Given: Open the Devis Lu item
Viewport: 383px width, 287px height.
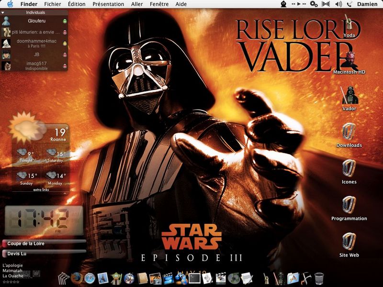Looking at the screenshot, I should click(x=44, y=254).
